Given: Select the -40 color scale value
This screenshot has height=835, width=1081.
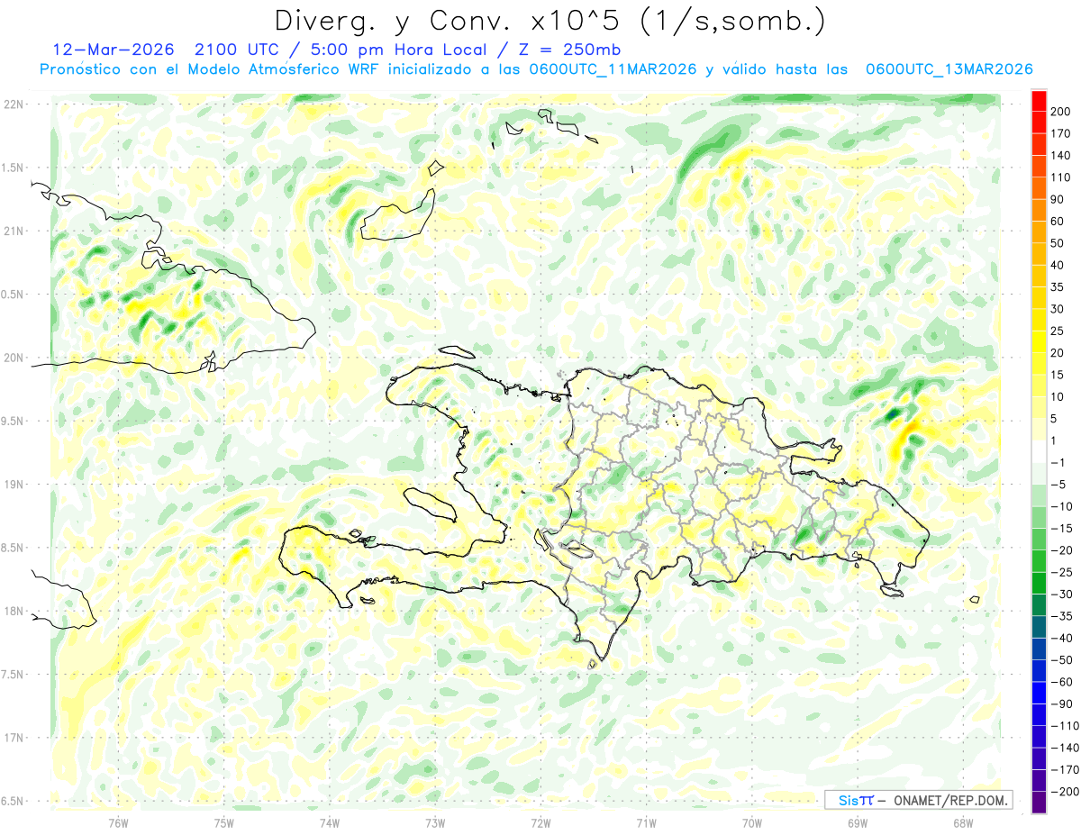Looking at the screenshot, I should (1063, 638).
